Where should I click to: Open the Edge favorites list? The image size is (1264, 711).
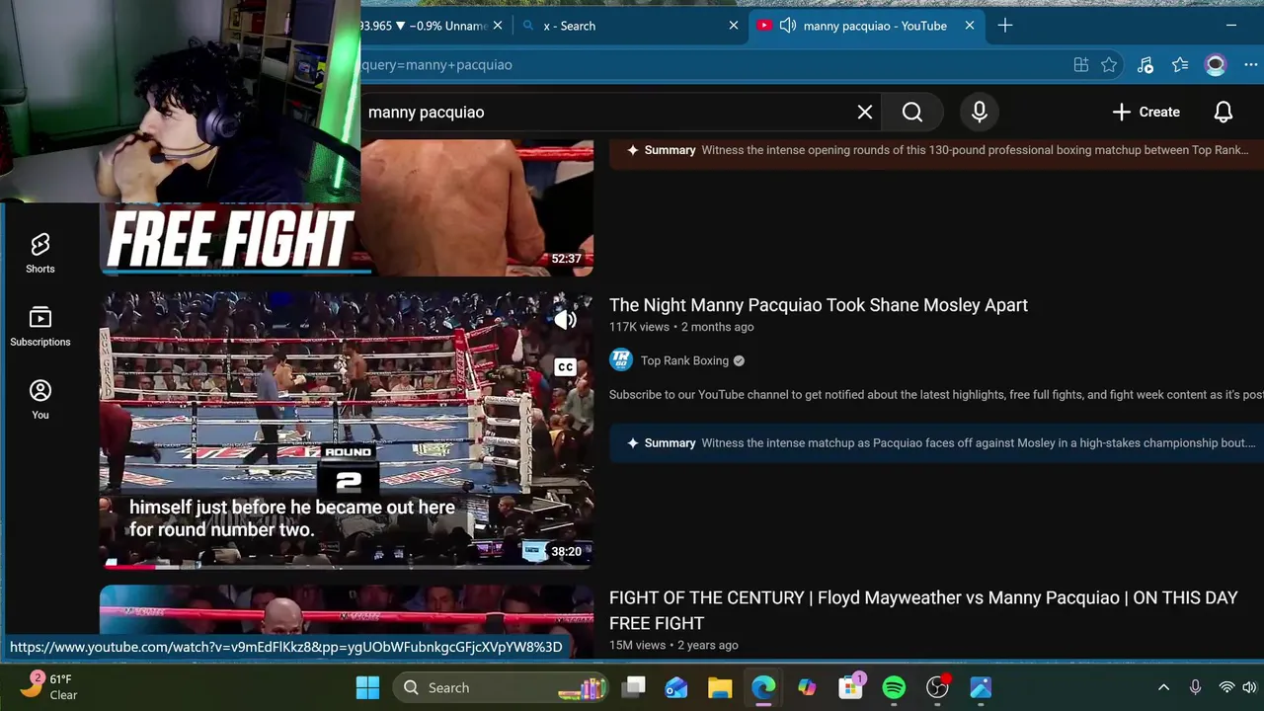click(1180, 65)
